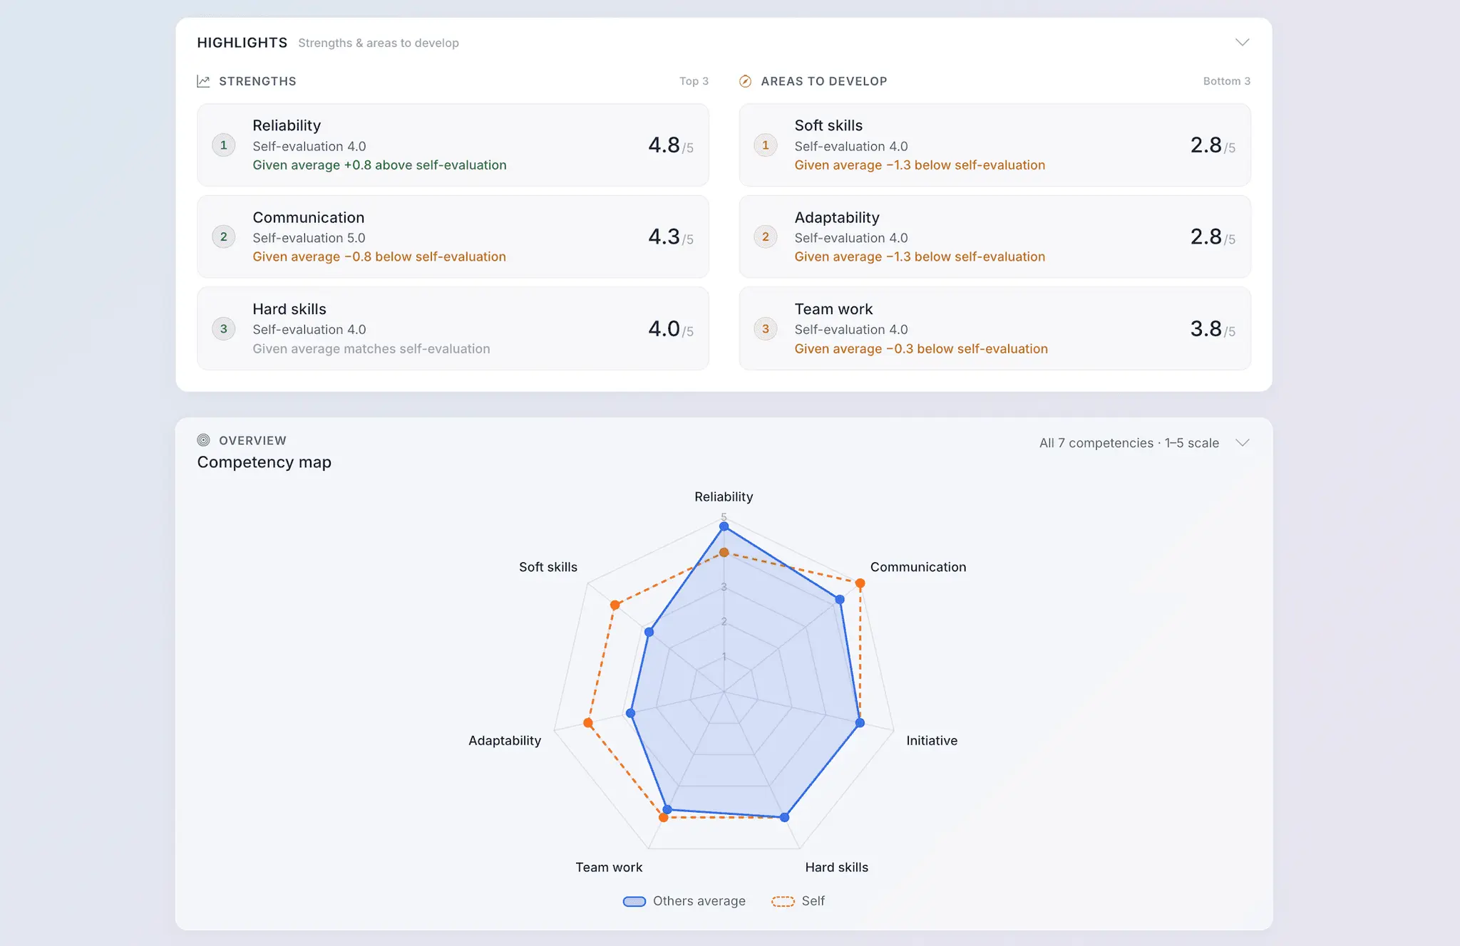
Task: Click the 3.8/5 Team work score
Action: pos(1213,328)
